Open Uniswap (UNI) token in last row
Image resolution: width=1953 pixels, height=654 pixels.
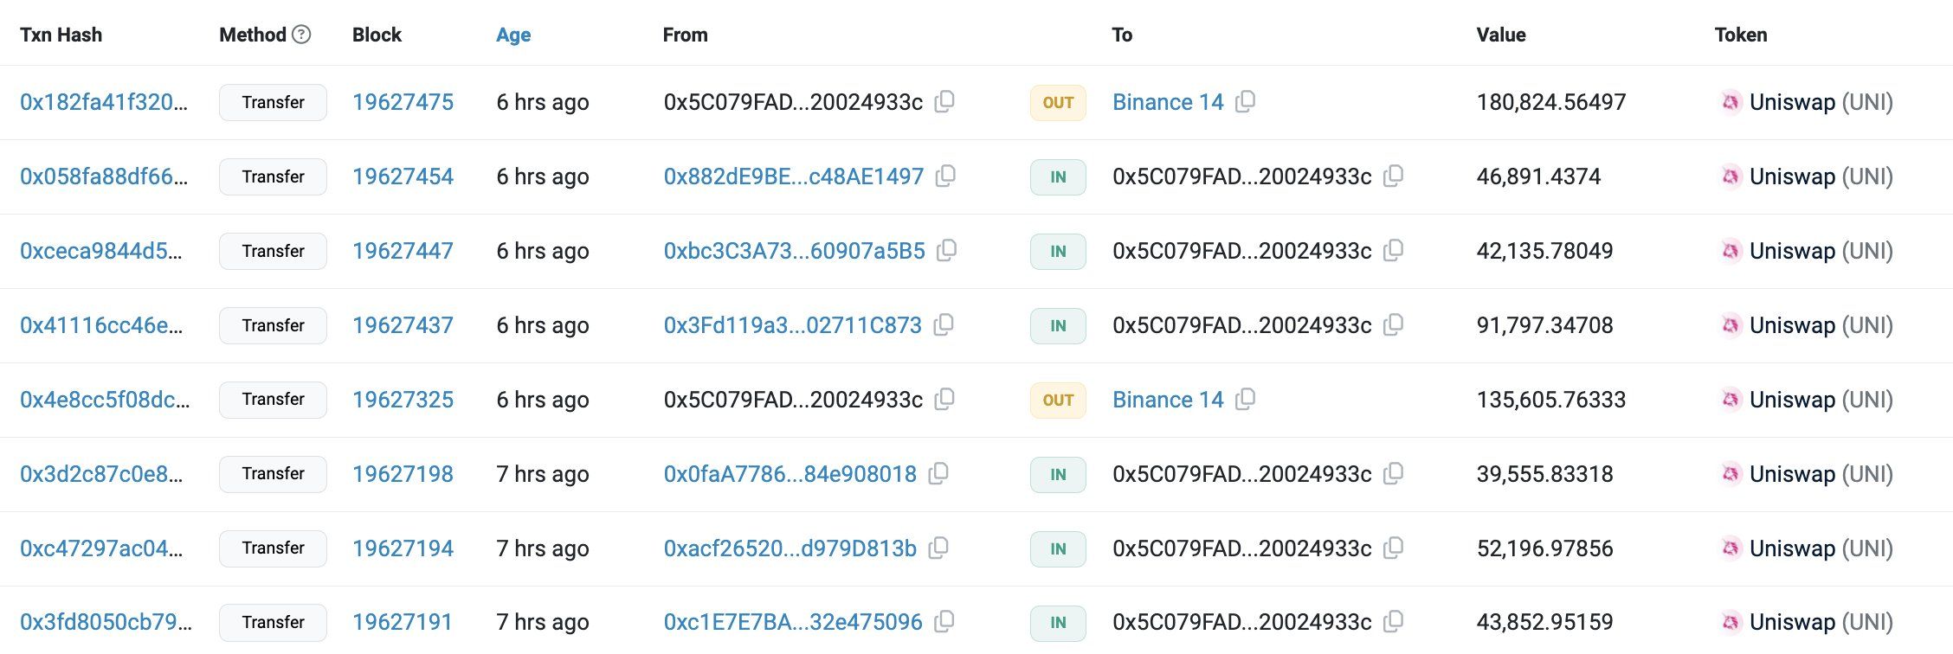click(1821, 622)
